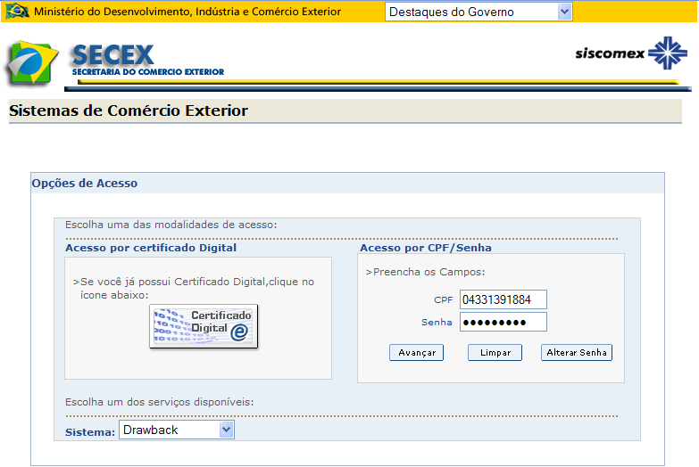Screen dimensions: 699x467
Task: Click the Sistemas de Comércio Exterior heading
Action: pos(129,111)
